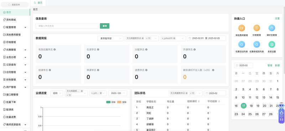Open 窗口期管理 in the sidebar

point(15,95)
